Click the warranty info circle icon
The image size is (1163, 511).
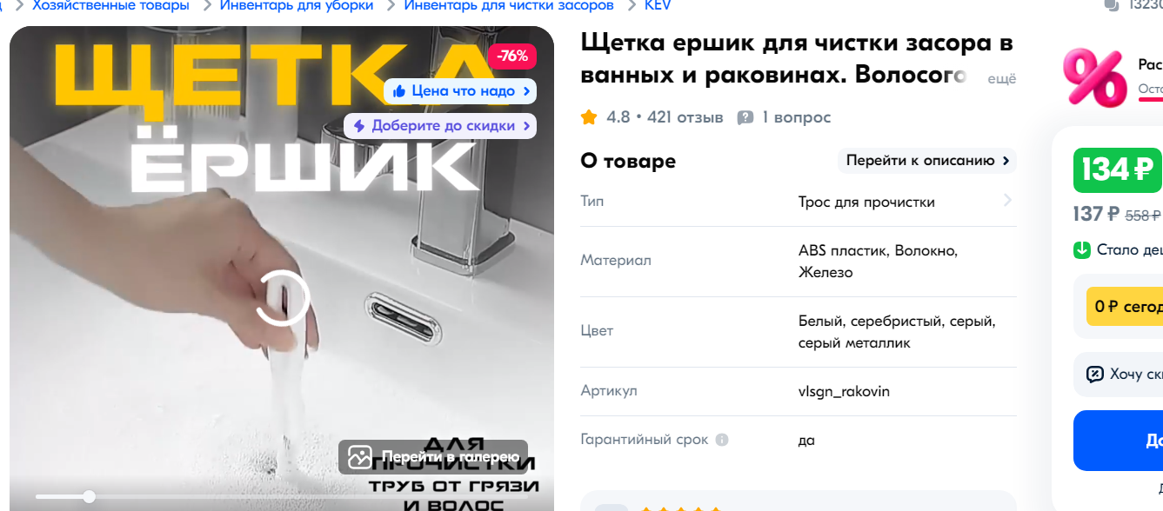[722, 440]
